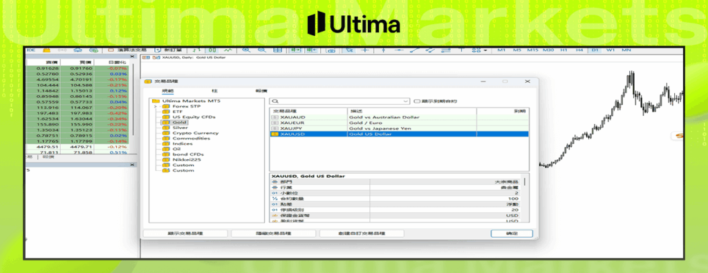Click the IDE toolbar button
Viewport: 708px width, 273px height.
30,50
